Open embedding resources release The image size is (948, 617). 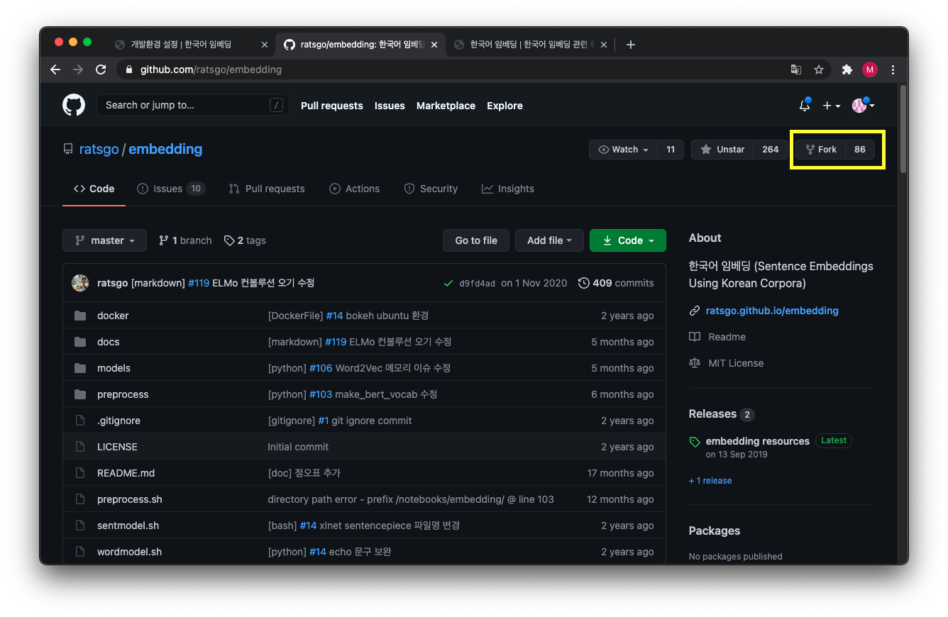click(757, 441)
